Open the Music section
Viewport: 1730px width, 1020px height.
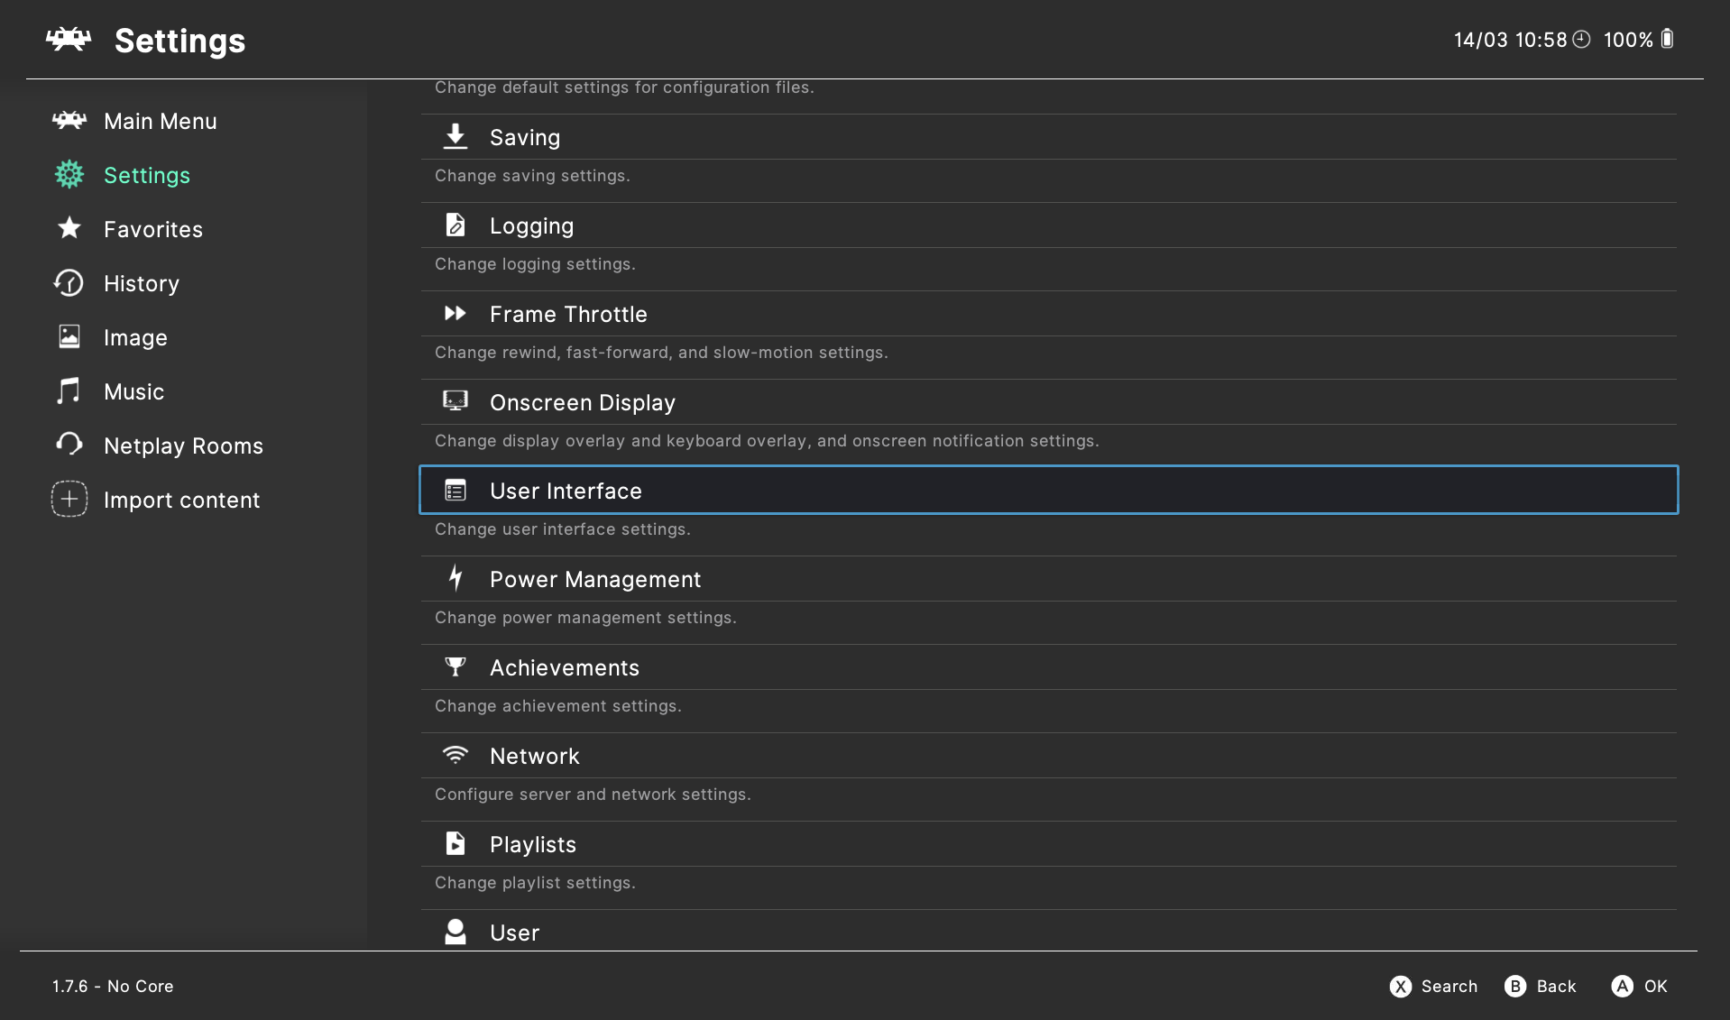point(133,391)
